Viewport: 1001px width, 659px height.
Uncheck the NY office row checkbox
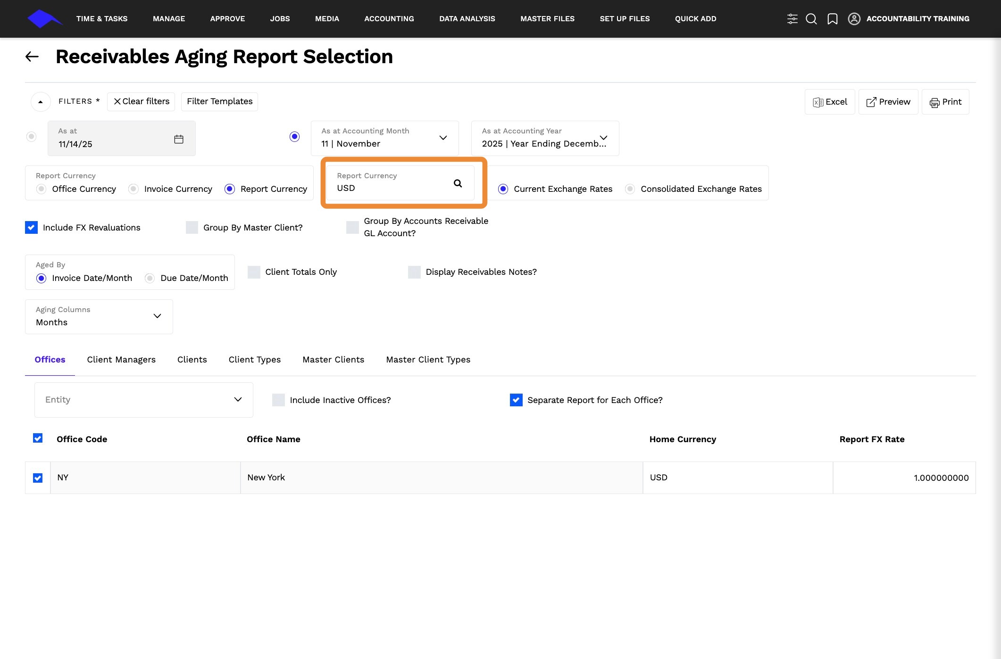point(38,478)
